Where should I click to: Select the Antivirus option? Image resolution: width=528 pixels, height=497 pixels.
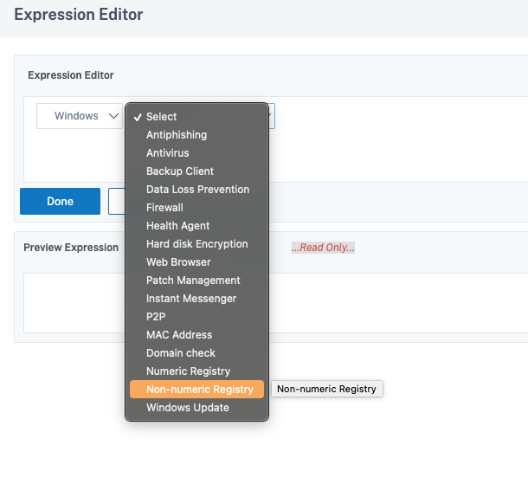pos(196,153)
